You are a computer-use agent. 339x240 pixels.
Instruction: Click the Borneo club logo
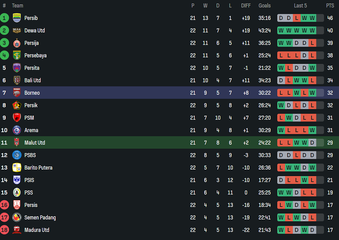point(17,93)
